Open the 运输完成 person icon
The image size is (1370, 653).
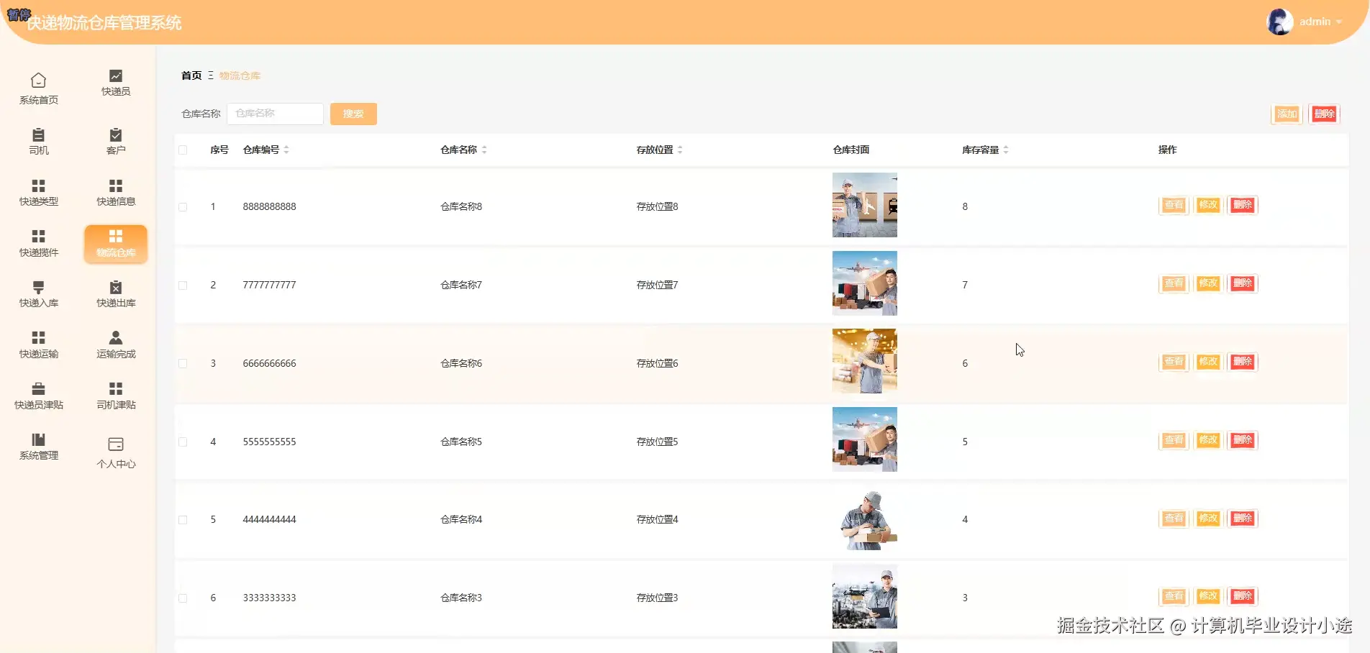[x=116, y=338]
